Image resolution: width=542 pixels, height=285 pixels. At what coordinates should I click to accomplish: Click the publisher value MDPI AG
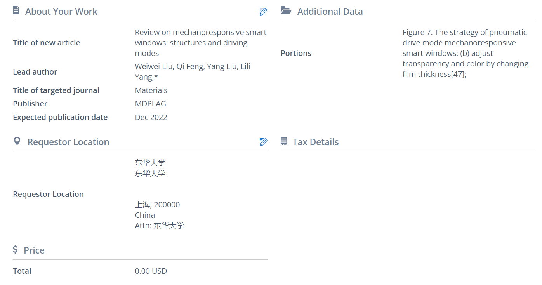pyautogui.click(x=151, y=104)
